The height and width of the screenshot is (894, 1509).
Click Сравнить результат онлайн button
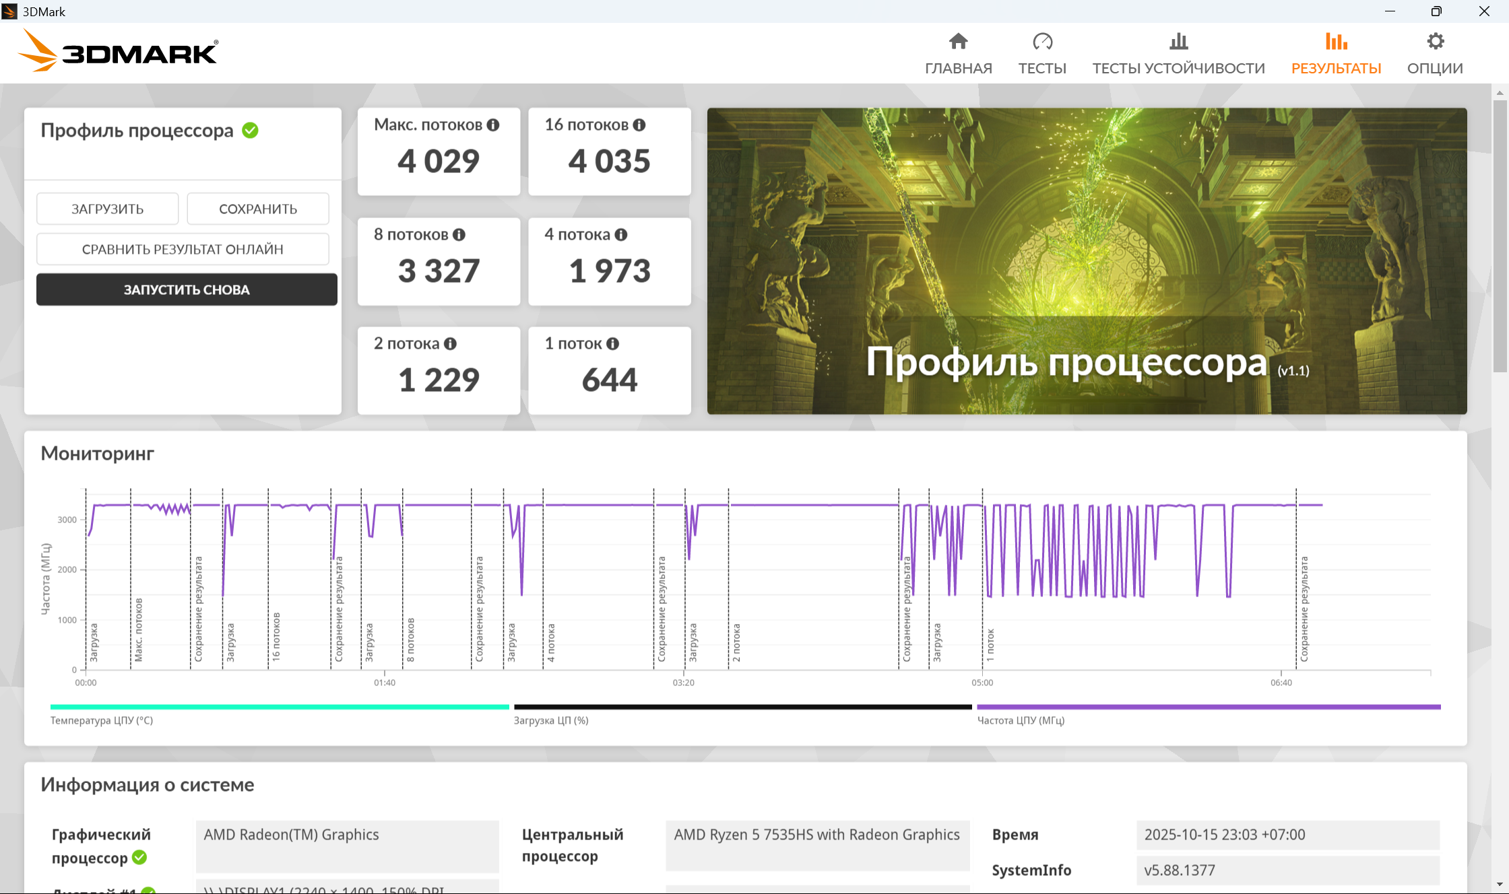pyautogui.click(x=183, y=250)
